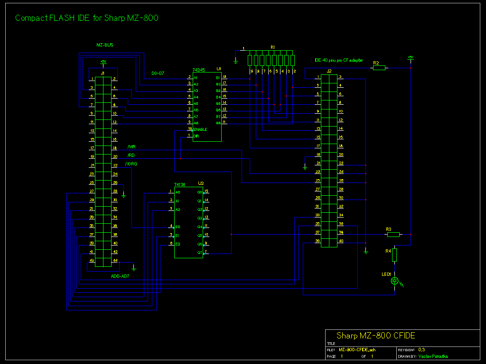Click the 'E2' pin label on U2
The image size is (486, 364).
(178, 244)
